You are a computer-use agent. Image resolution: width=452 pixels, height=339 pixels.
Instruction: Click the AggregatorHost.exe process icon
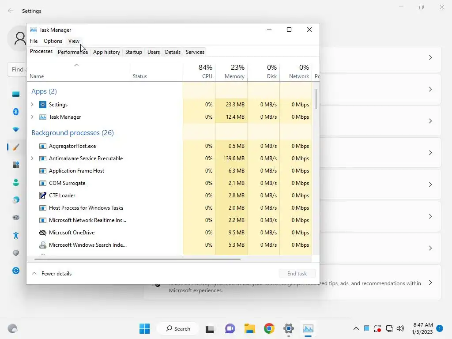pyautogui.click(x=43, y=146)
